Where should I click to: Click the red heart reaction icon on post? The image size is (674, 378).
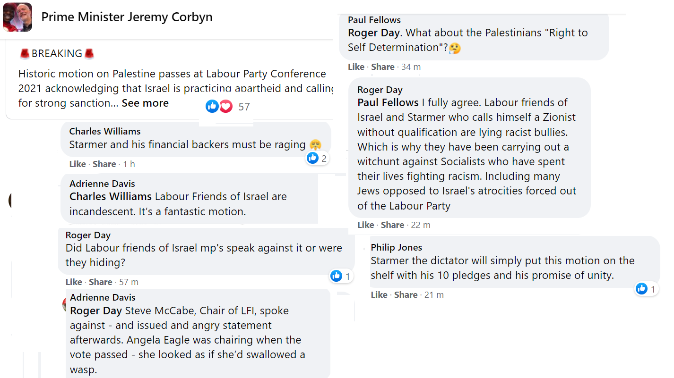point(226,107)
